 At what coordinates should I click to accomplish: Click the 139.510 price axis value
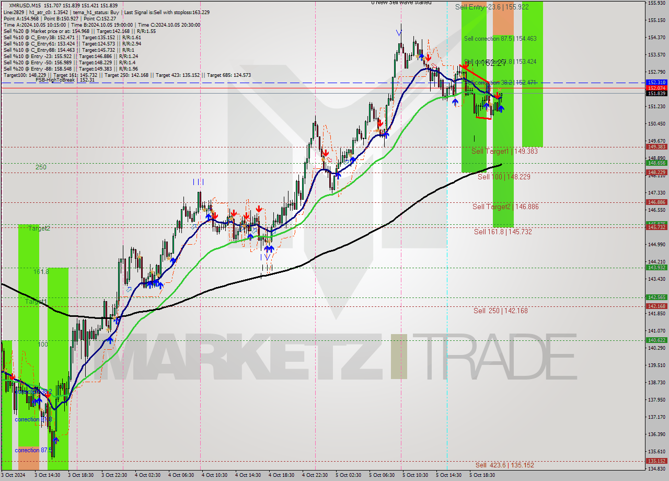pyautogui.click(x=656, y=365)
